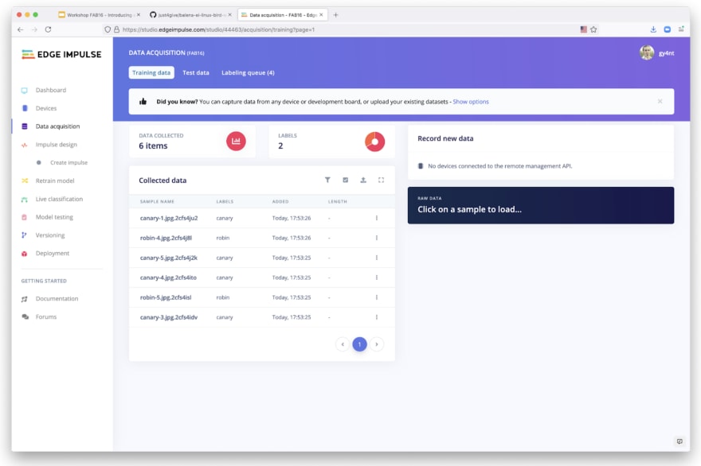Open Forums link in sidebar
The width and height of the screenshot is (701, 466).
(46, 317)
